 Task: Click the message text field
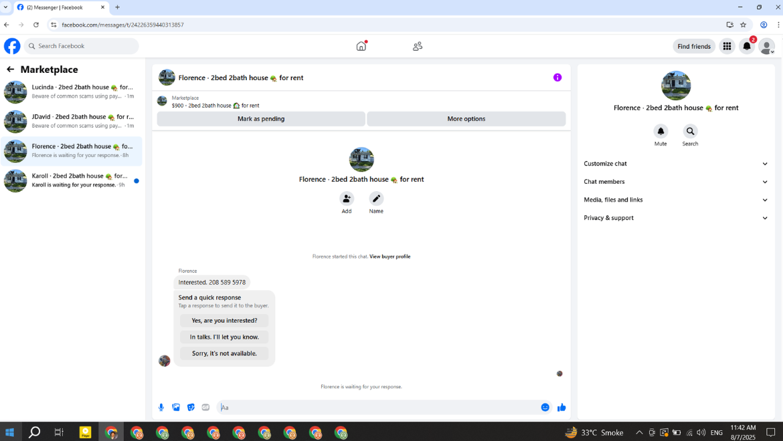[x=378, y=408]
